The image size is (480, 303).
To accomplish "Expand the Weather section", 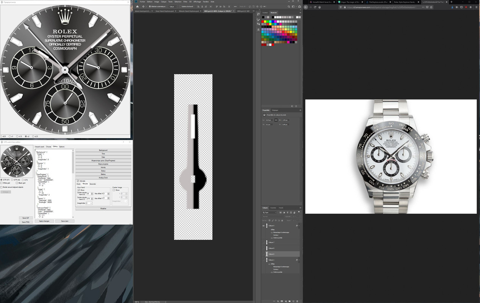I will [x=103, y=208].
